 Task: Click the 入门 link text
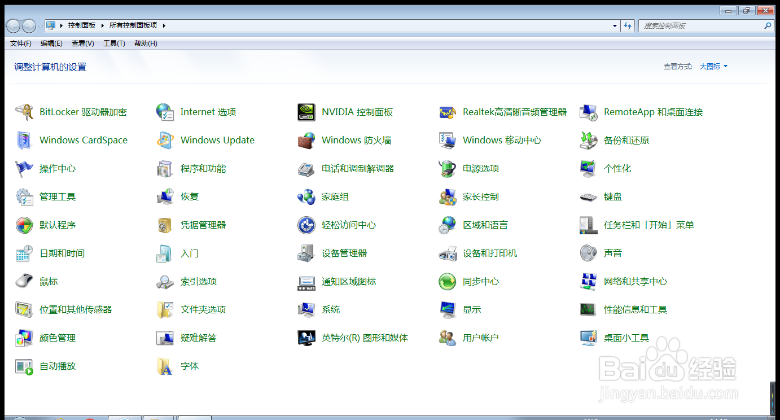click(x=190, y=253)
